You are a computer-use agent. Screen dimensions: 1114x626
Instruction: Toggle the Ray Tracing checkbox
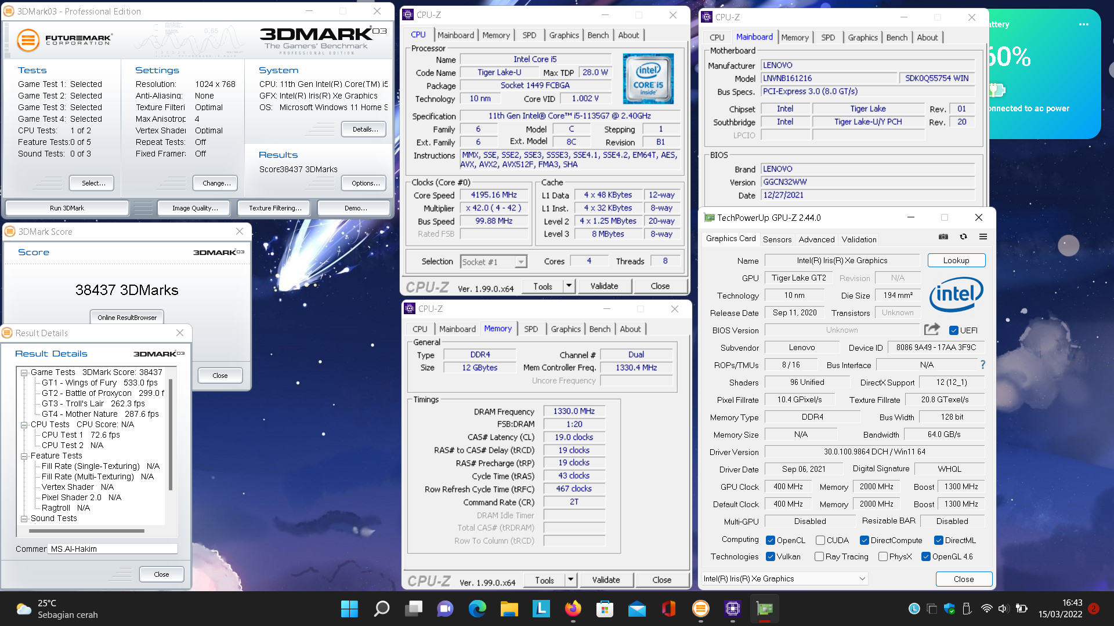click(x=819, y=556)
